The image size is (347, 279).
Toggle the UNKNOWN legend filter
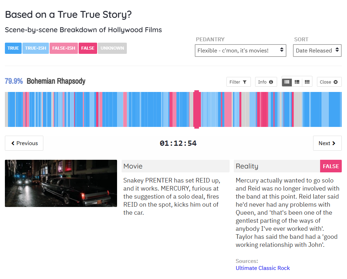click(112, 48)
